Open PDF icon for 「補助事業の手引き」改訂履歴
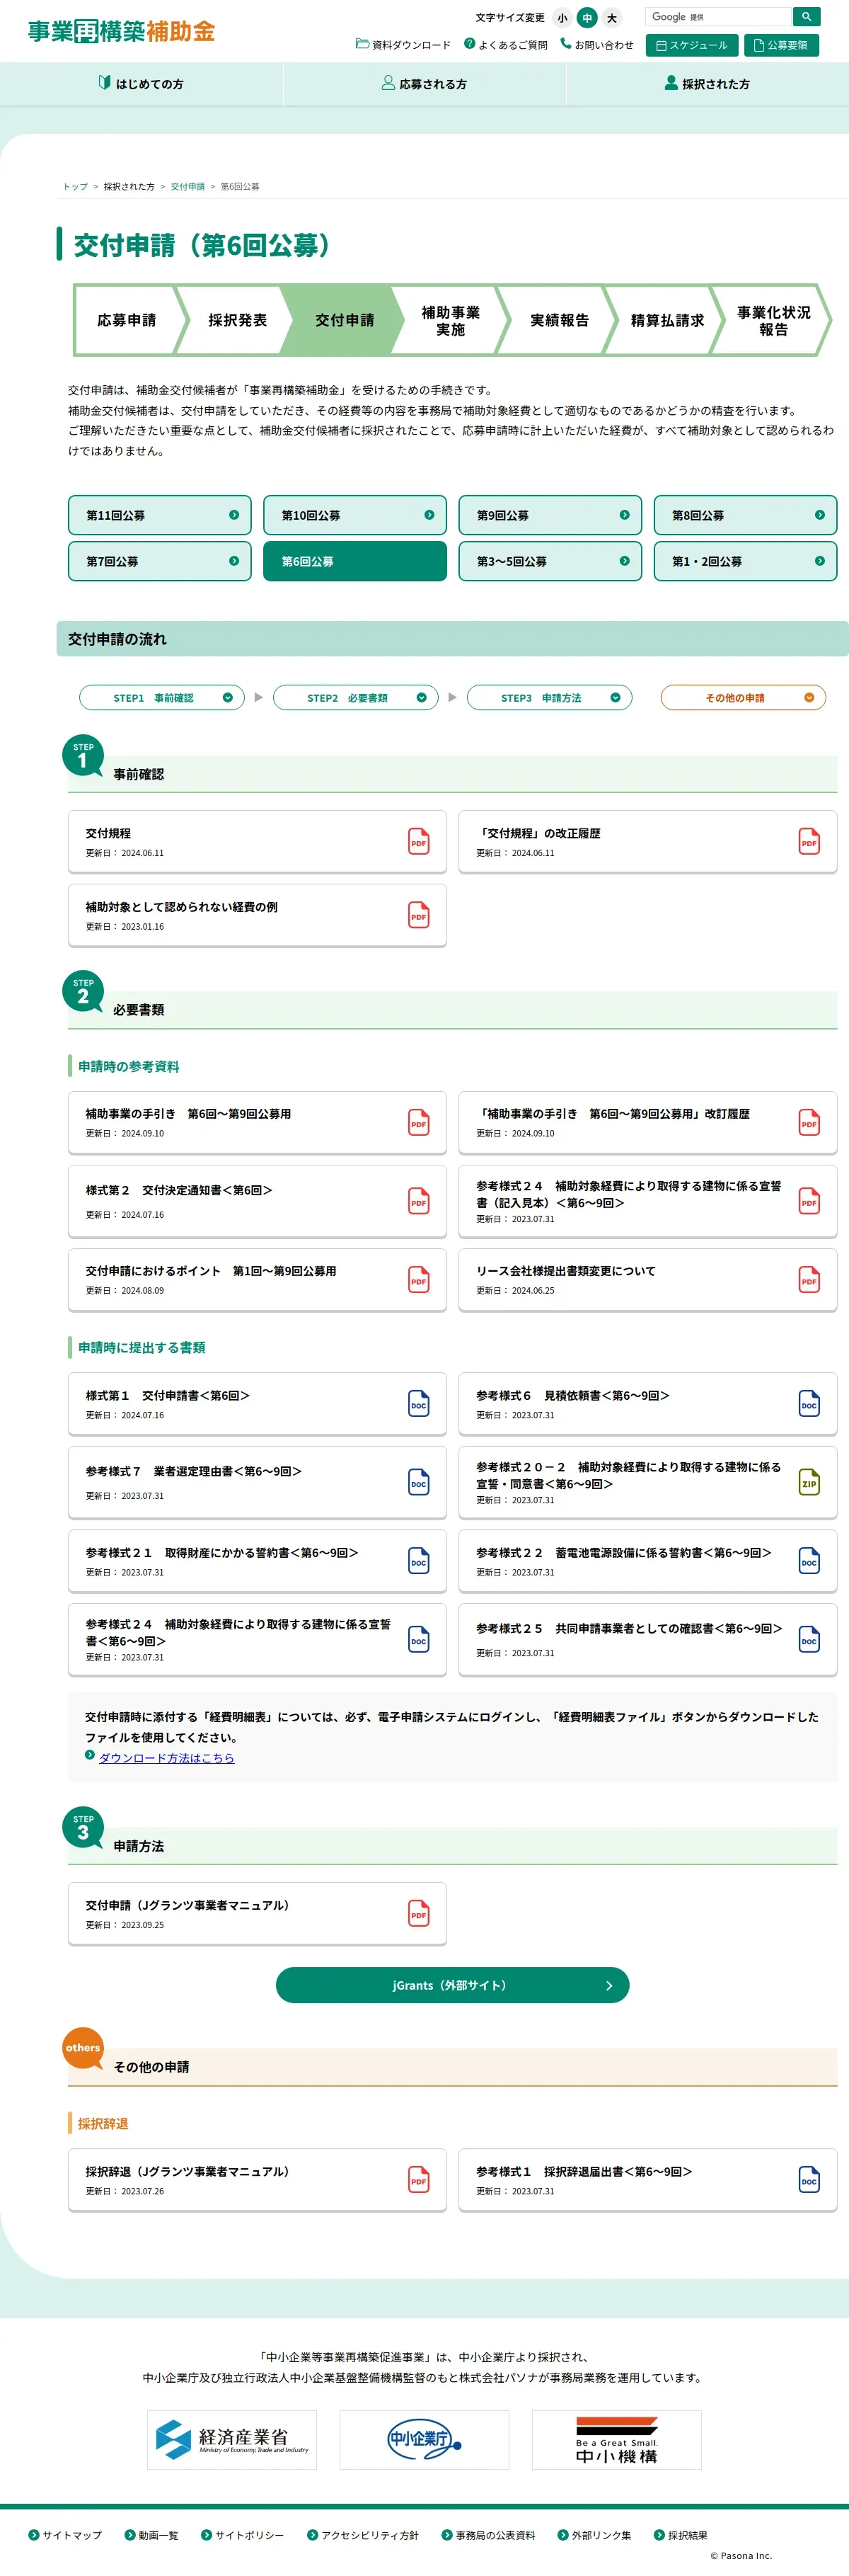The height and width of the screenshot is (2576, 849). point(809,1123)
